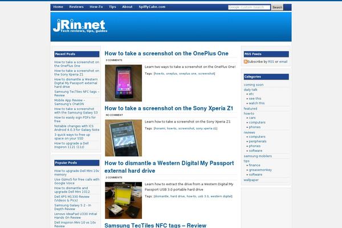Select 'computers' under how-to
342x228 pixels.
point(257,123)
